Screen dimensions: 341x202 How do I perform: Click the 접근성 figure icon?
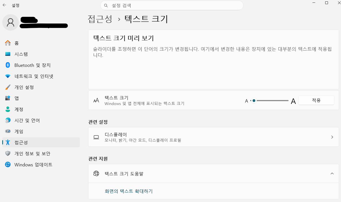pos(8,142)
